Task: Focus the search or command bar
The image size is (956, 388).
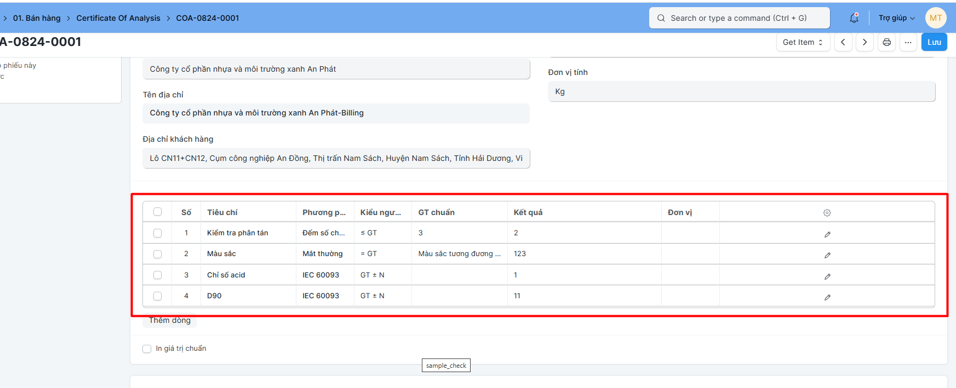Action: pos(739,18)
